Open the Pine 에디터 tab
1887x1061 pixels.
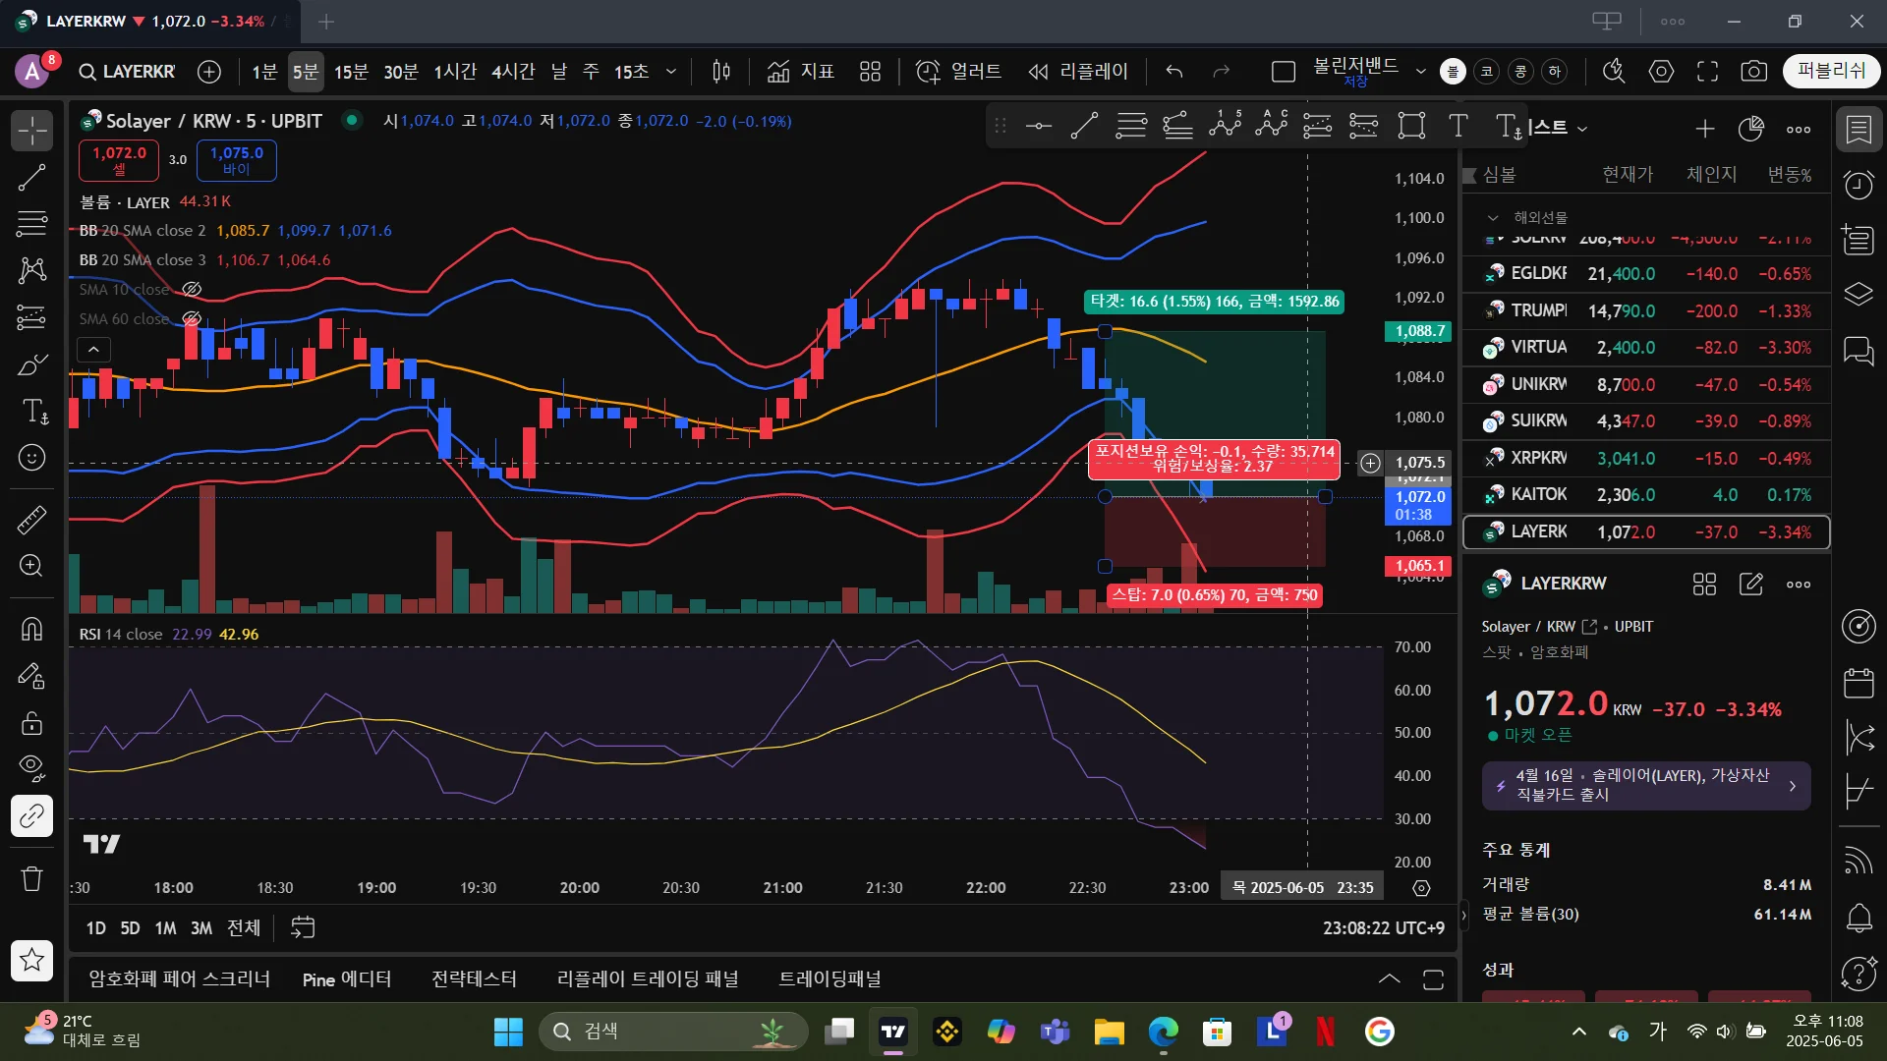(x=347, y=979)
